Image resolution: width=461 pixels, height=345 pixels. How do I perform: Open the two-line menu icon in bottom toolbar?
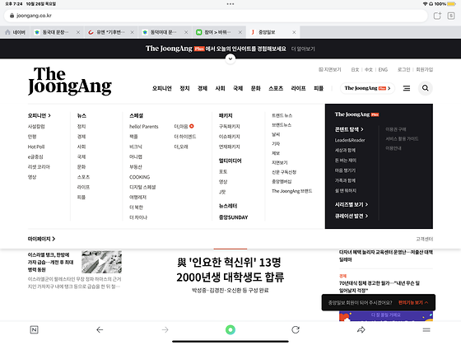426,329
